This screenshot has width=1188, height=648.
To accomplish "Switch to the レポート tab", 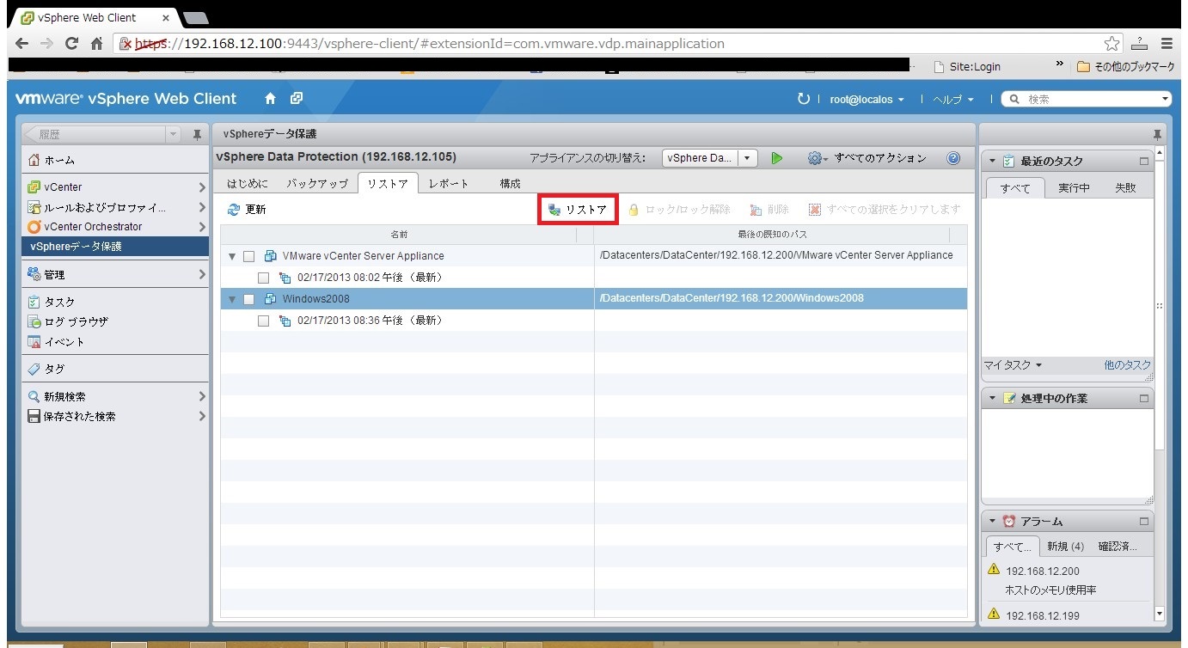I will 449,184.
